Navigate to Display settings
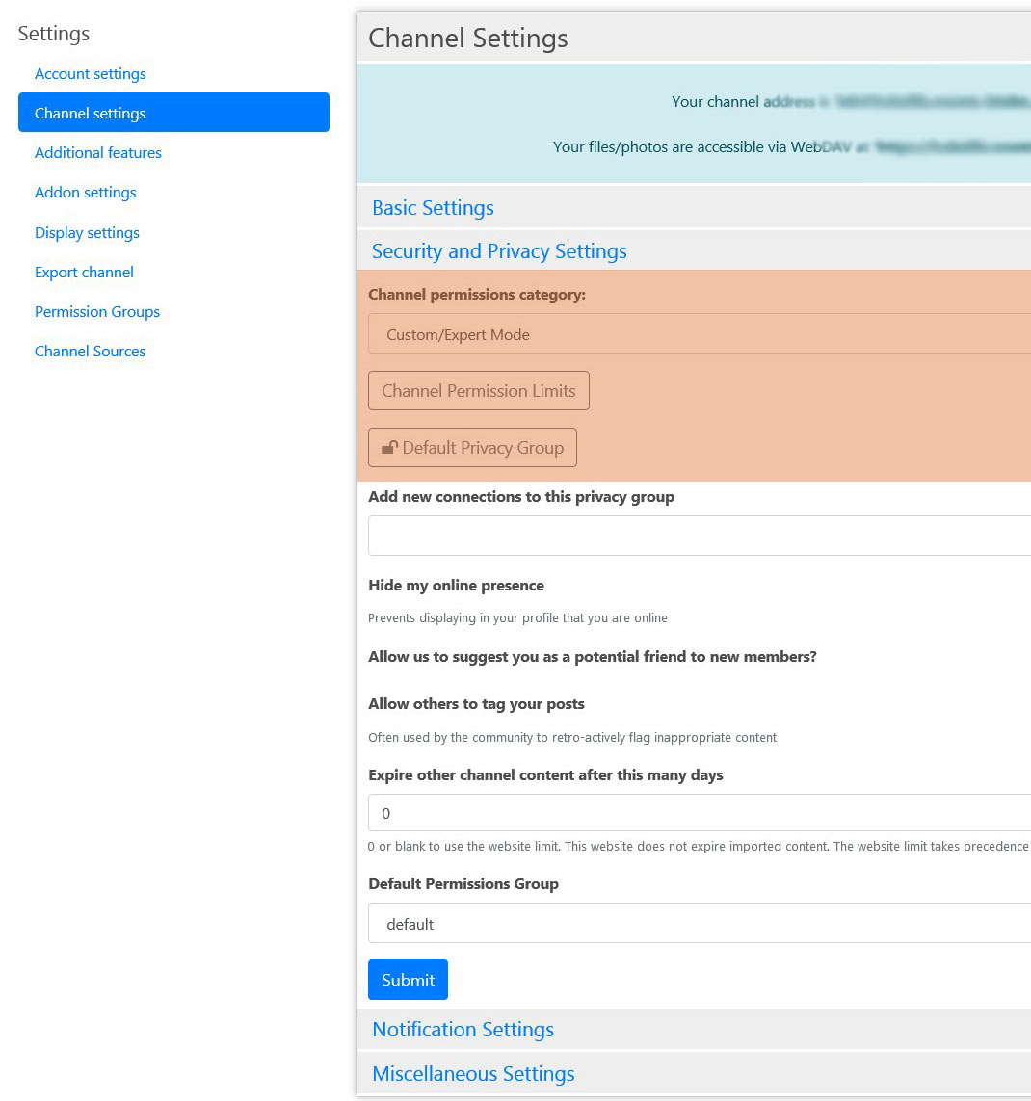 [x=87, y=233]
